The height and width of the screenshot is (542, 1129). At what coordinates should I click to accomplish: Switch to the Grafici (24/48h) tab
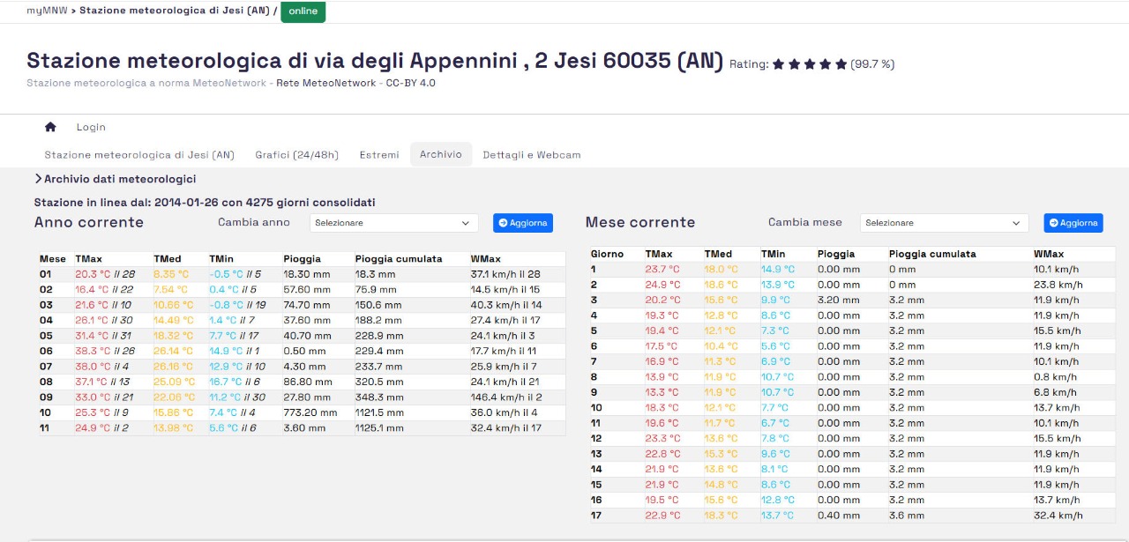click(x=296, y=154)
